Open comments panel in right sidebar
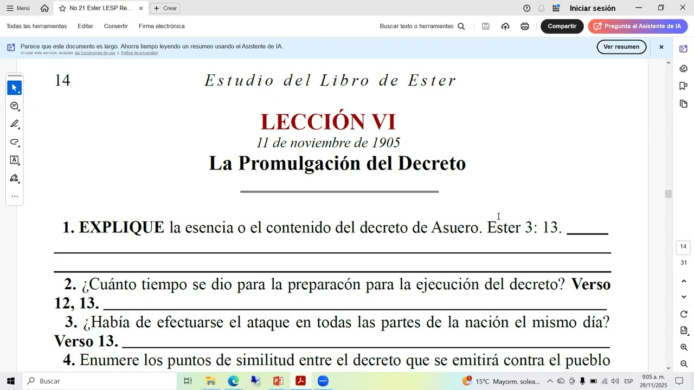694x390 pixels. 684,68
